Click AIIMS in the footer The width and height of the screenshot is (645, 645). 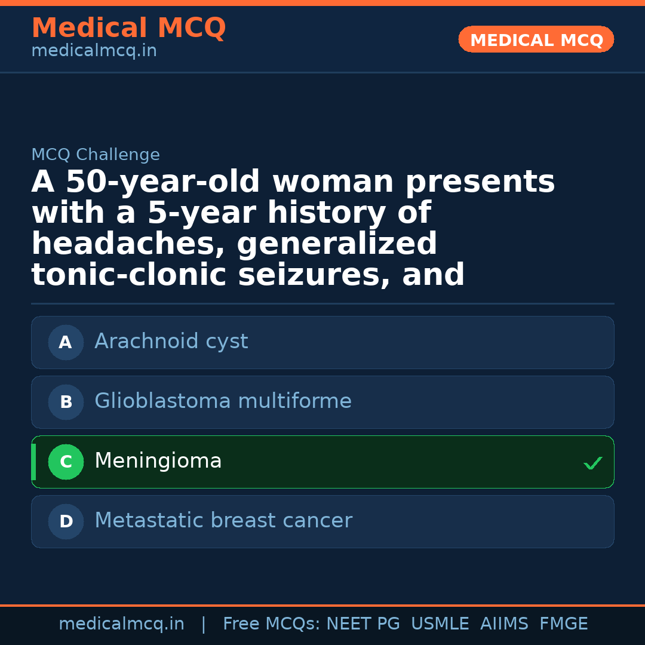click(x=504, y=624)
